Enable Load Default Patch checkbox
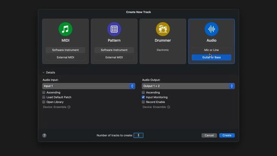Screen dimensions: 277x156 tap(44, 97)
